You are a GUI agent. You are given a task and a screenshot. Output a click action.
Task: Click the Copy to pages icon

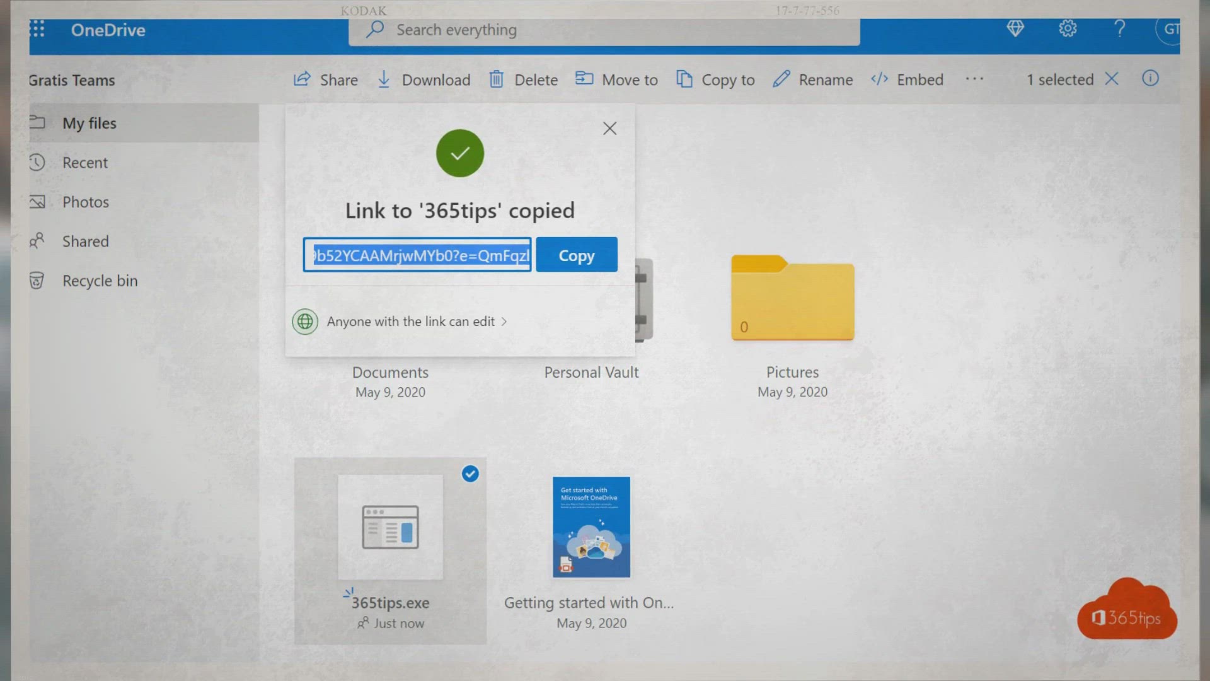684,79
